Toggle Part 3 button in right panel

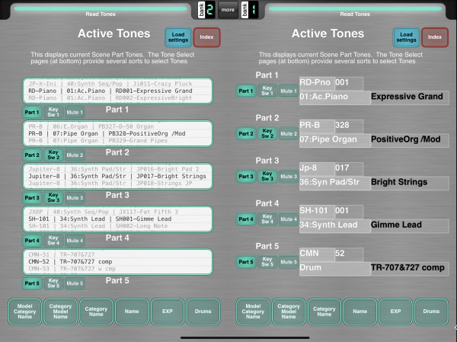pos(246,177)
